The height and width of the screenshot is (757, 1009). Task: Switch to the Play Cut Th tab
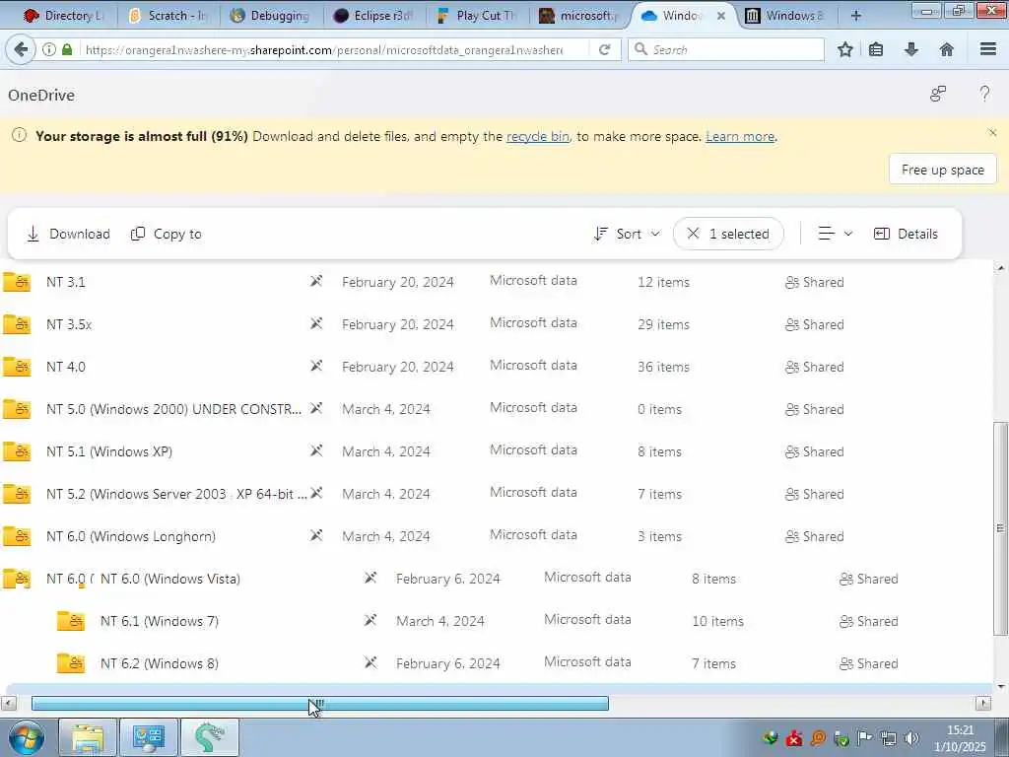477,16
